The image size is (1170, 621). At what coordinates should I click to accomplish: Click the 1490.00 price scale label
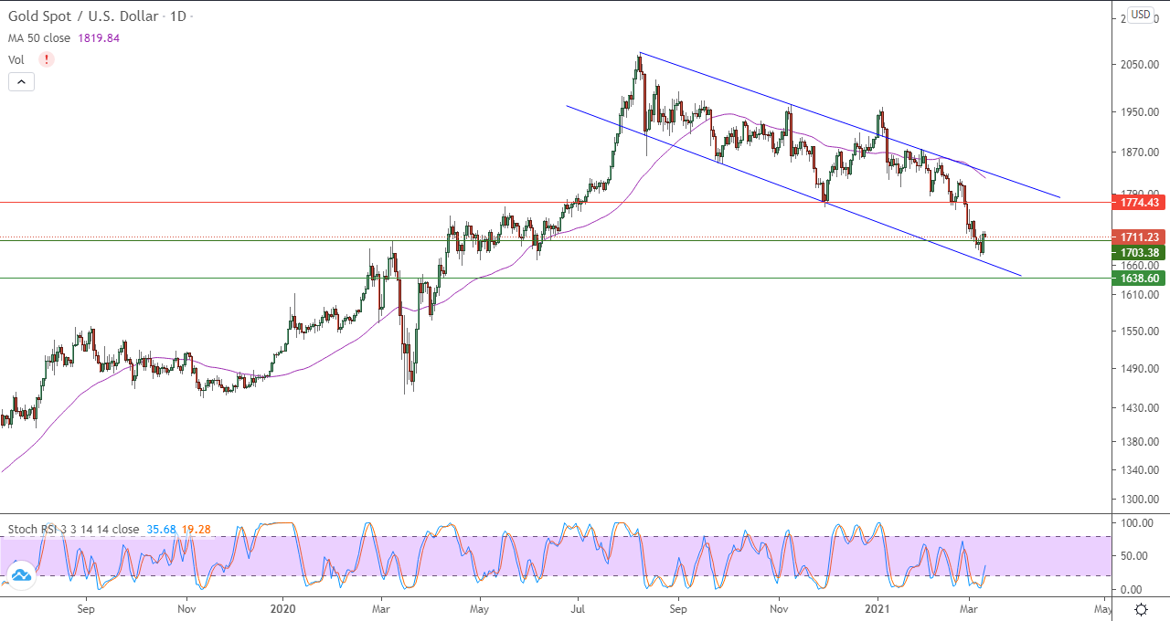1140,369
